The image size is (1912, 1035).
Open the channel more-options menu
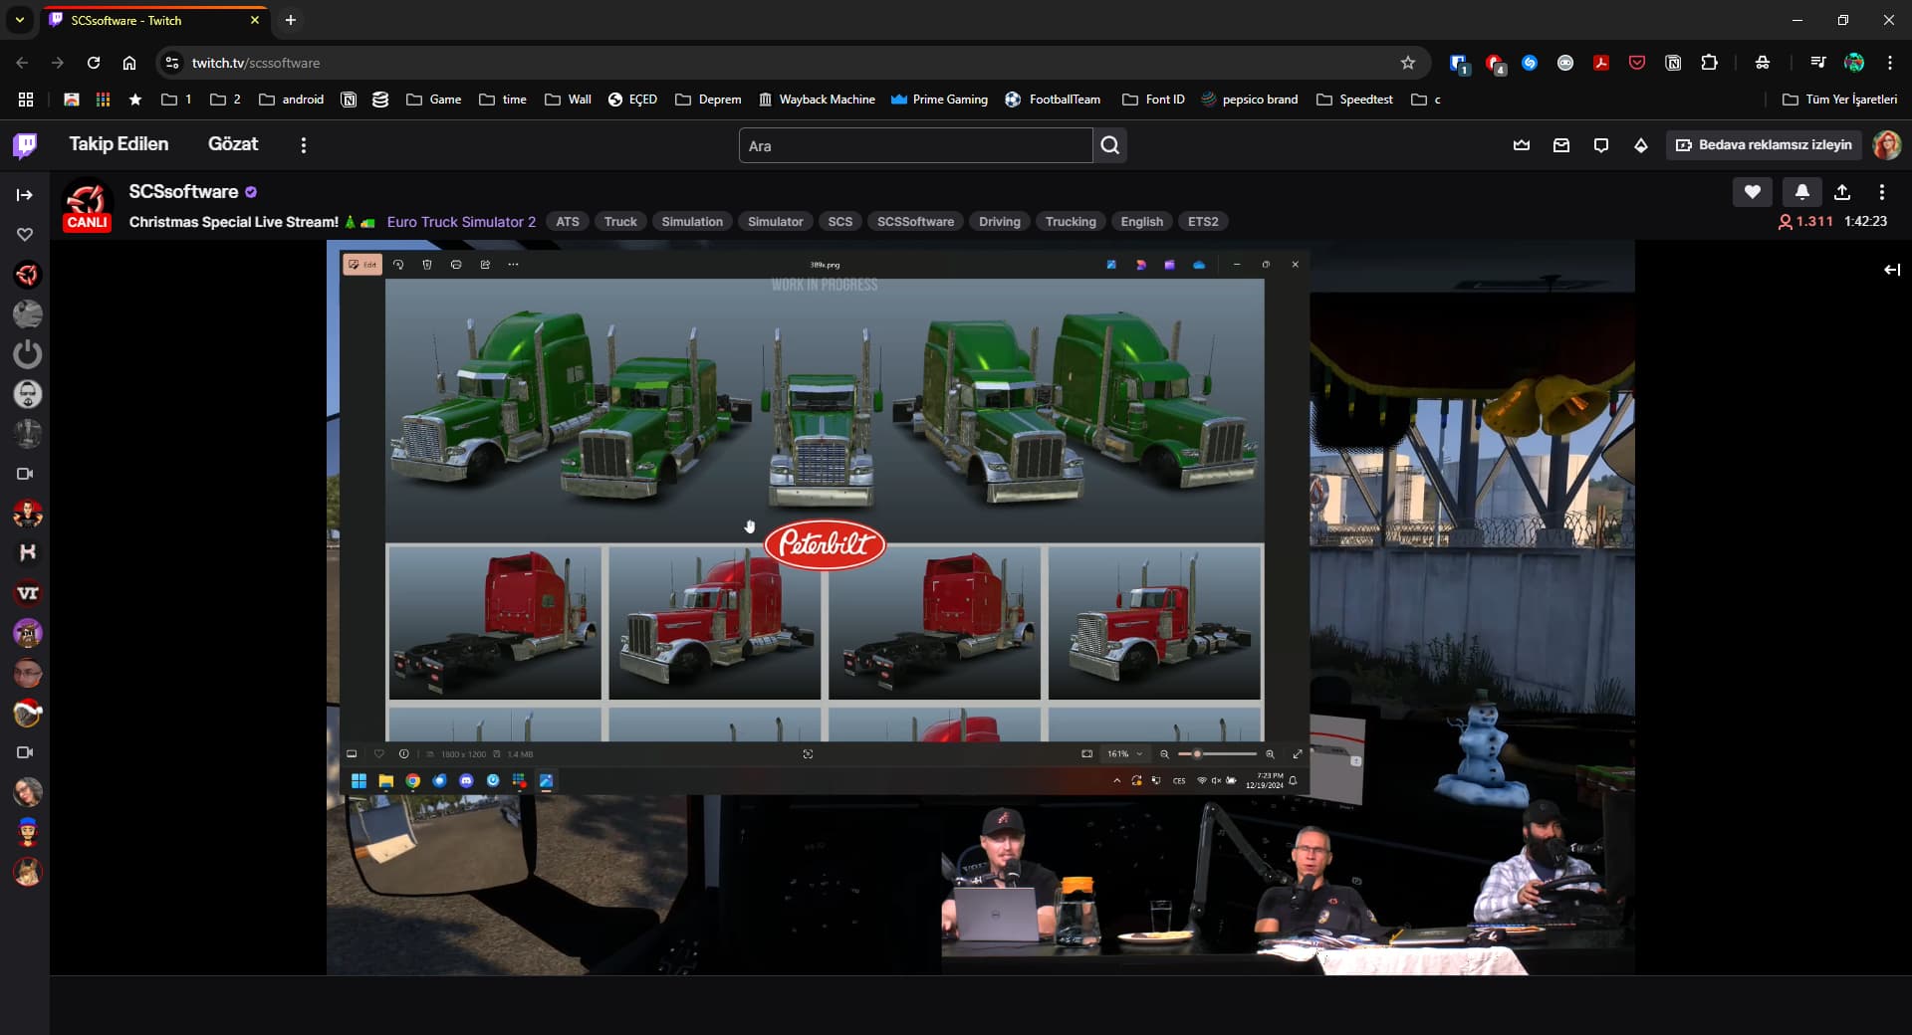point(1881,192)
